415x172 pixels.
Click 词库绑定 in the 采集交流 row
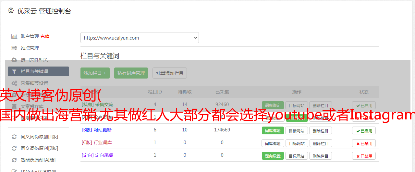(x=273, y=105)
